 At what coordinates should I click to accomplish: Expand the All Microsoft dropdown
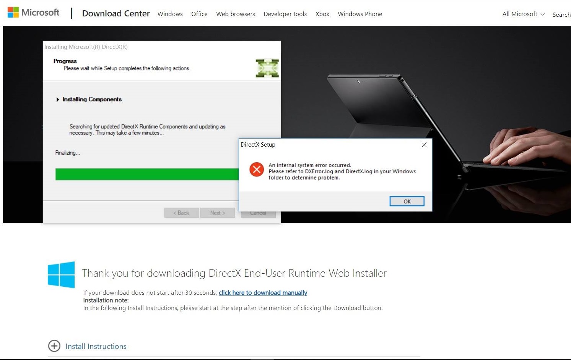click(x=523, y=14)
